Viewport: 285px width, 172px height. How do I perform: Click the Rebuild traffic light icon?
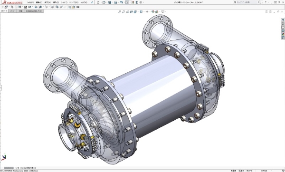(133, 2)
